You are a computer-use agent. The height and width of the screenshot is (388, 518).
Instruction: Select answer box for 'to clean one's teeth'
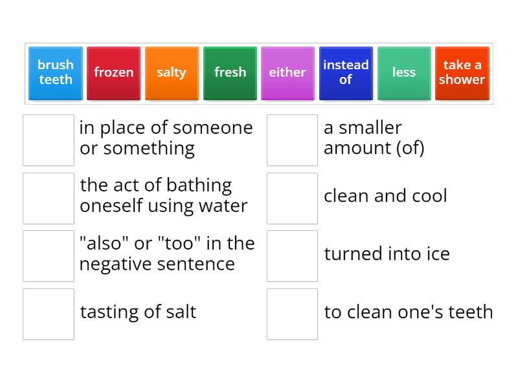pos(293,314)
